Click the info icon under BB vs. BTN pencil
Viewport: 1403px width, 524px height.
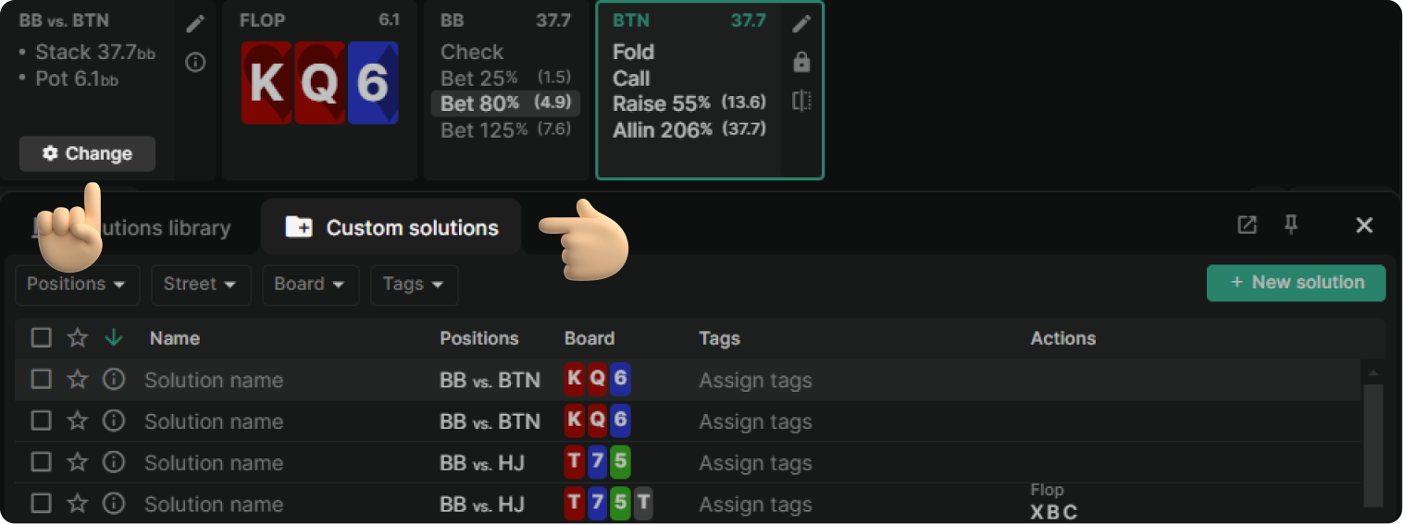[195, 62]
